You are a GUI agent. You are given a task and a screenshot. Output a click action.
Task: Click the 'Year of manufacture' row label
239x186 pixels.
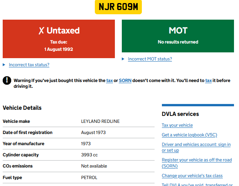[x=24, y=144]
